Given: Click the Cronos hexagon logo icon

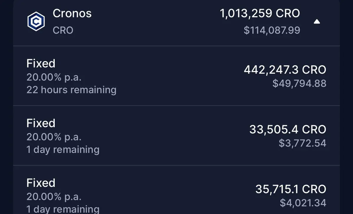Looking at the screenshot, I should [x=36, y=21].
